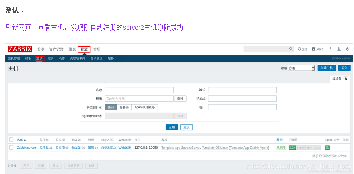Open the 报表 menu

(x=72, y=49)
